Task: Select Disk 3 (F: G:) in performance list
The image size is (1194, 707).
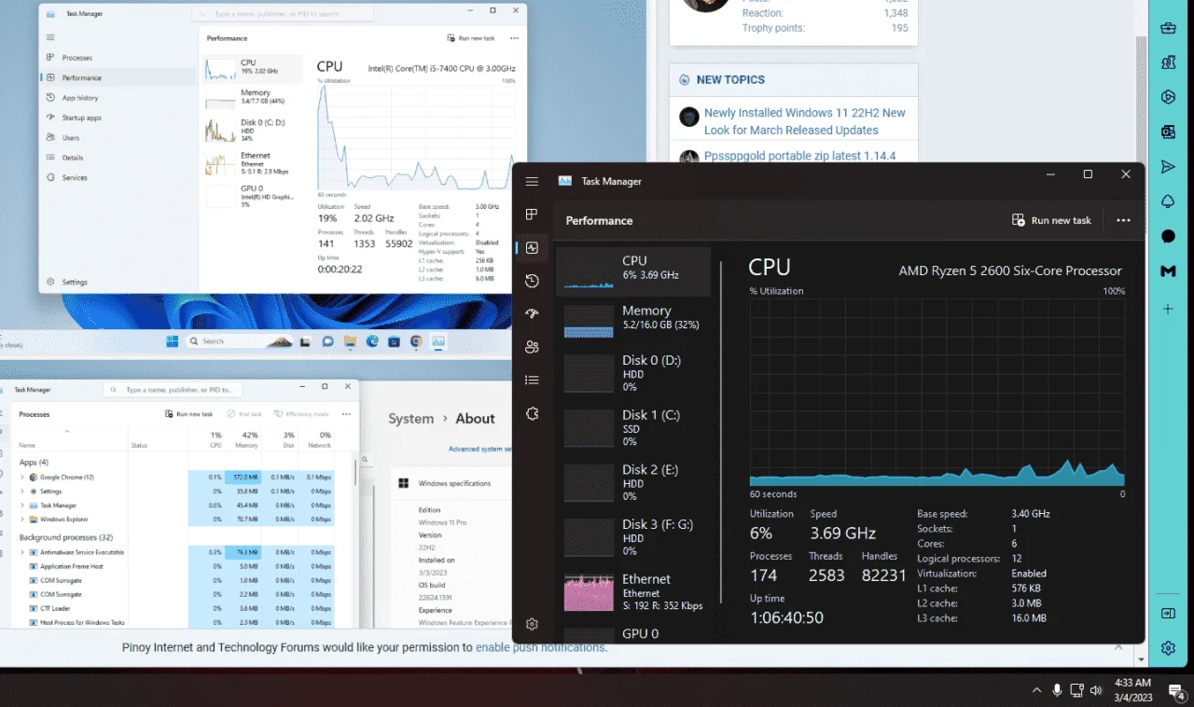Action: pos(633,537)
